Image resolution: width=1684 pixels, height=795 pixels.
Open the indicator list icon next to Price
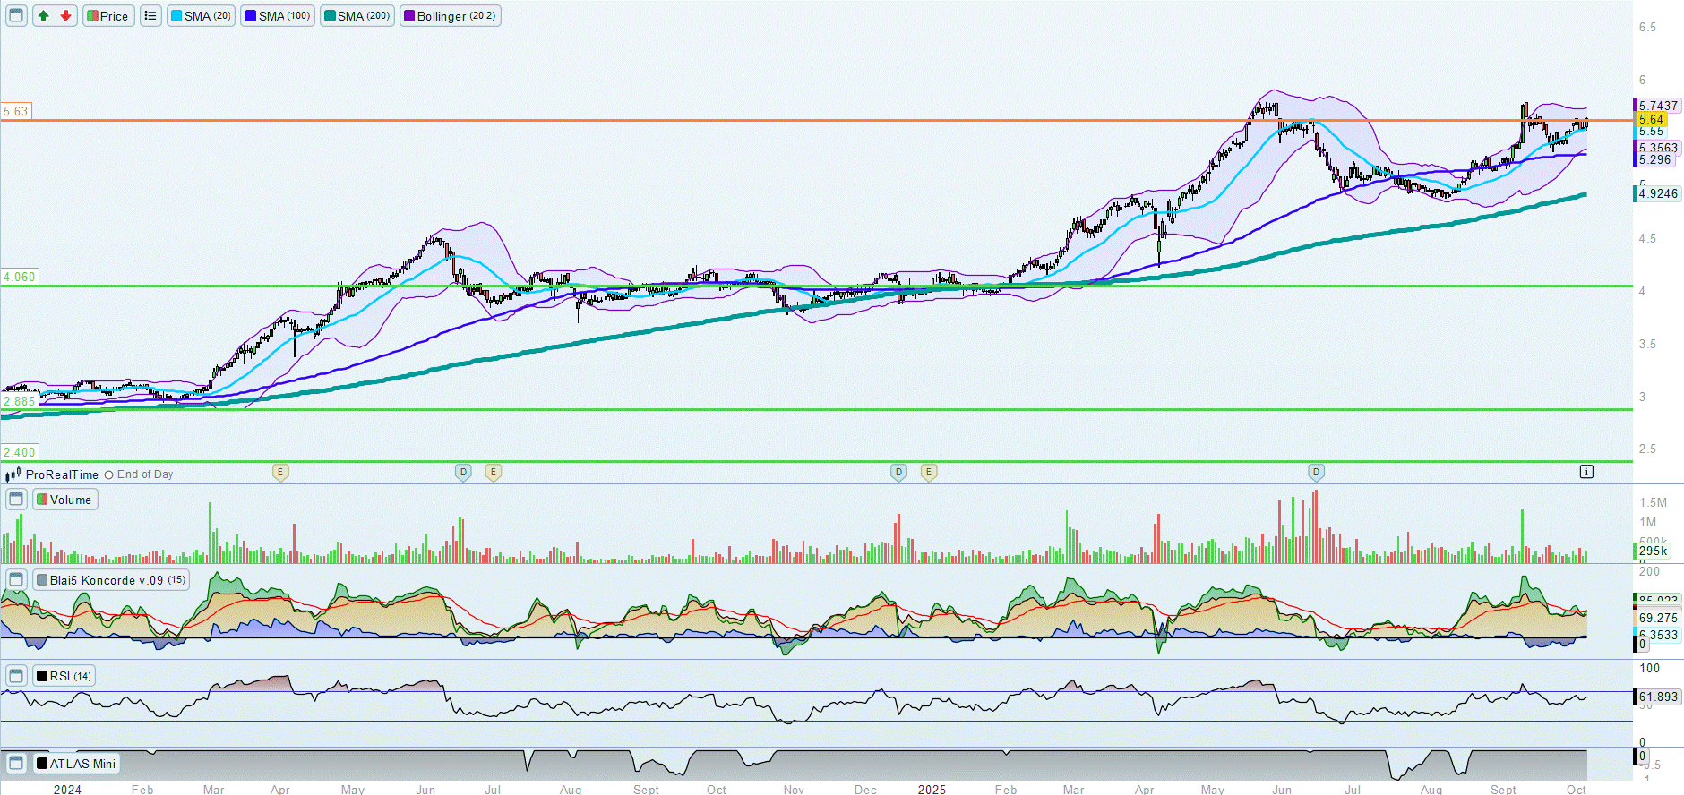click(150, 16)
